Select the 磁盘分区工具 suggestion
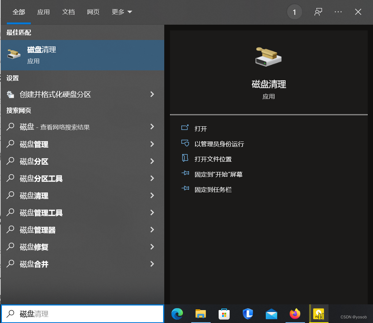373x323 pixels. tap(82, 178)
